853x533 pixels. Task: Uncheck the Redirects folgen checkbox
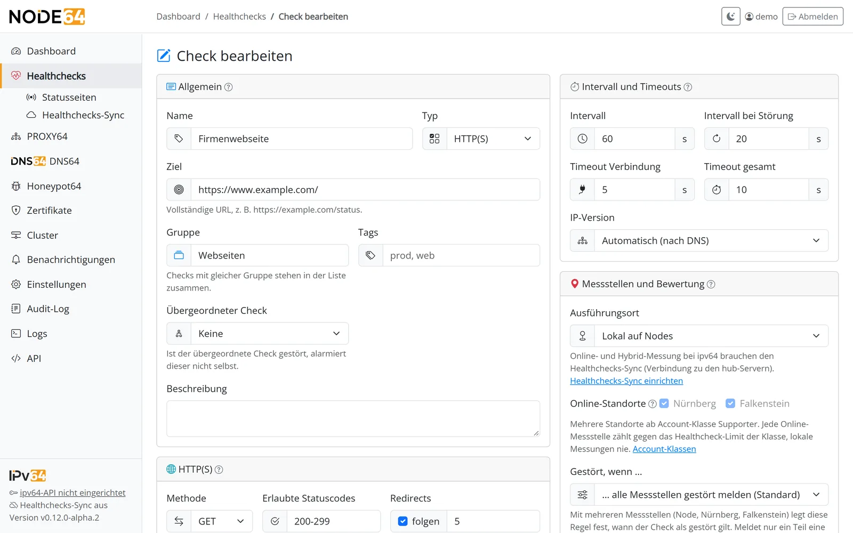coord(403,521)
